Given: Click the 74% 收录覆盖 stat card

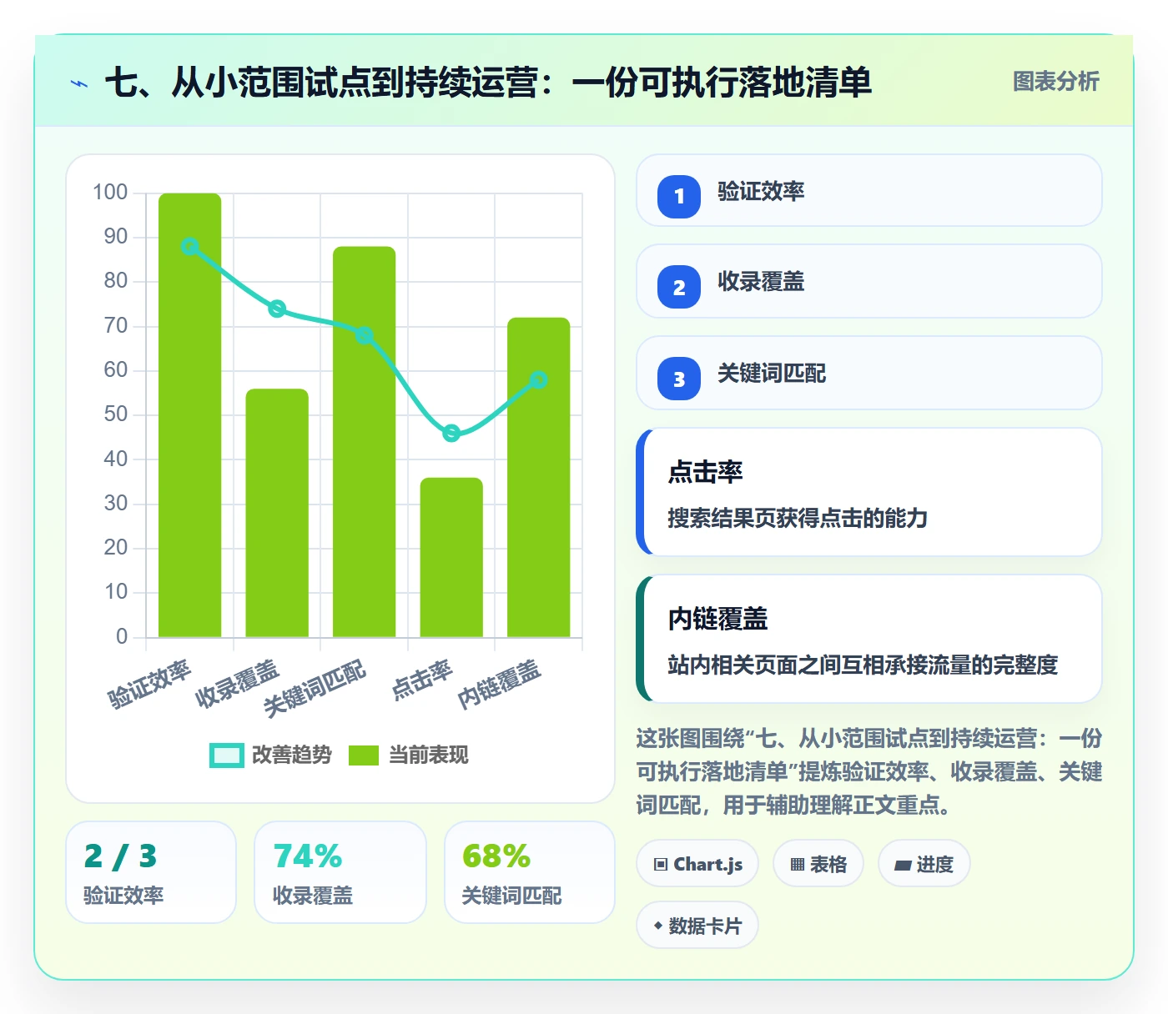Looking at the screenshot, I should tap(340, 872).
